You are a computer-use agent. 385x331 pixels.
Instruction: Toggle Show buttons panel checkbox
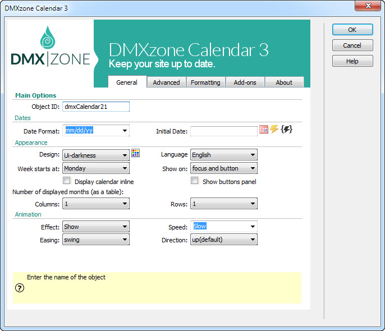[194, 181]
